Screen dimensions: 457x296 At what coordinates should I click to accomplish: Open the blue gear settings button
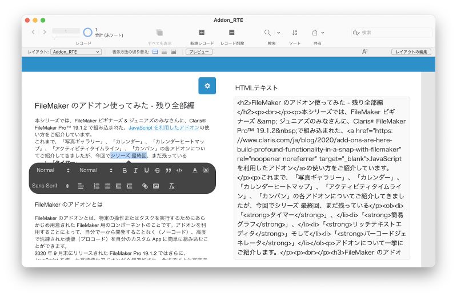(207, 86)
